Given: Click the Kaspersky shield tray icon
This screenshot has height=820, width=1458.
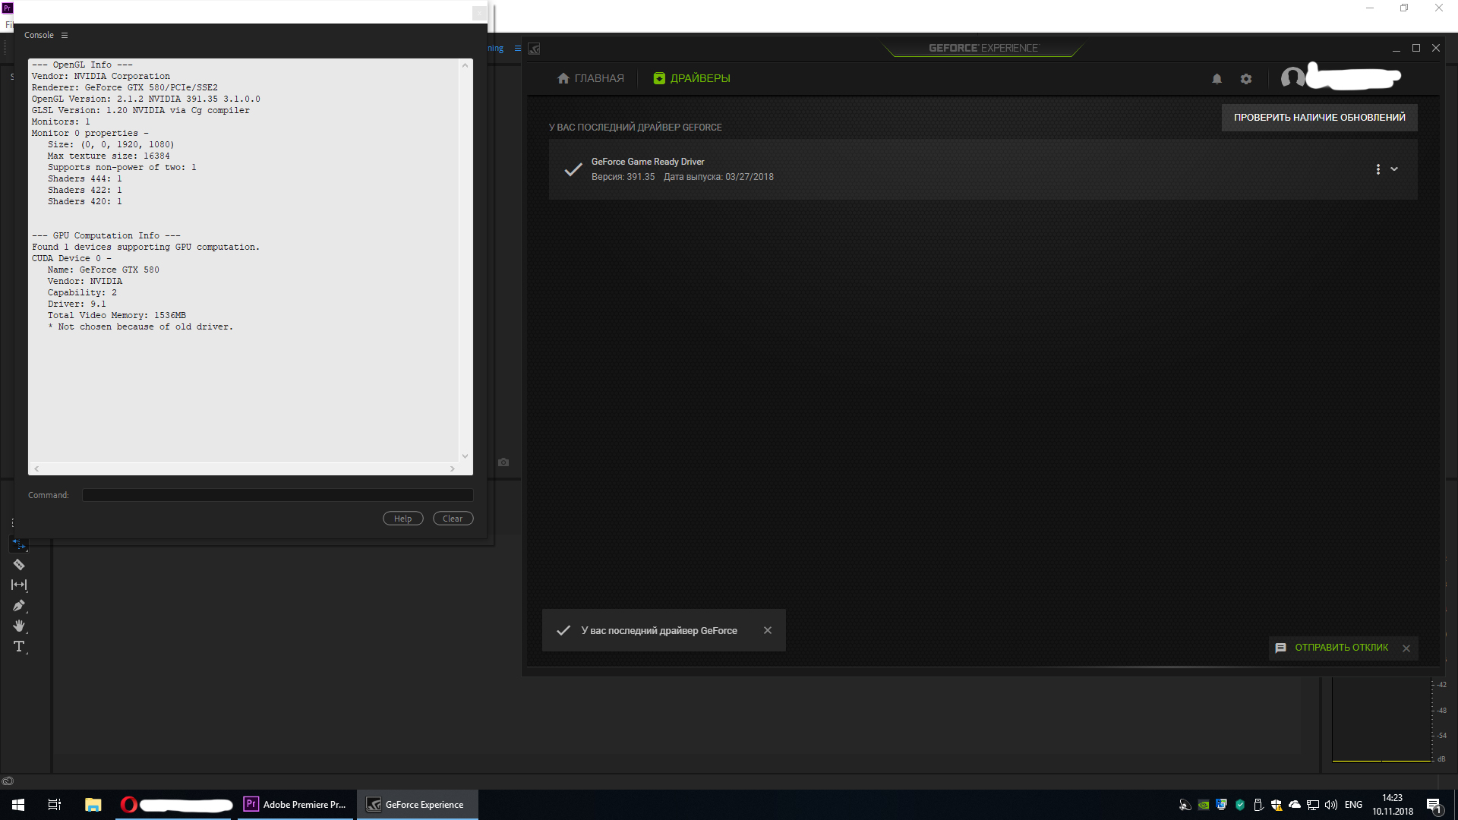Looking at the screenshot, I should point(1240,805).
